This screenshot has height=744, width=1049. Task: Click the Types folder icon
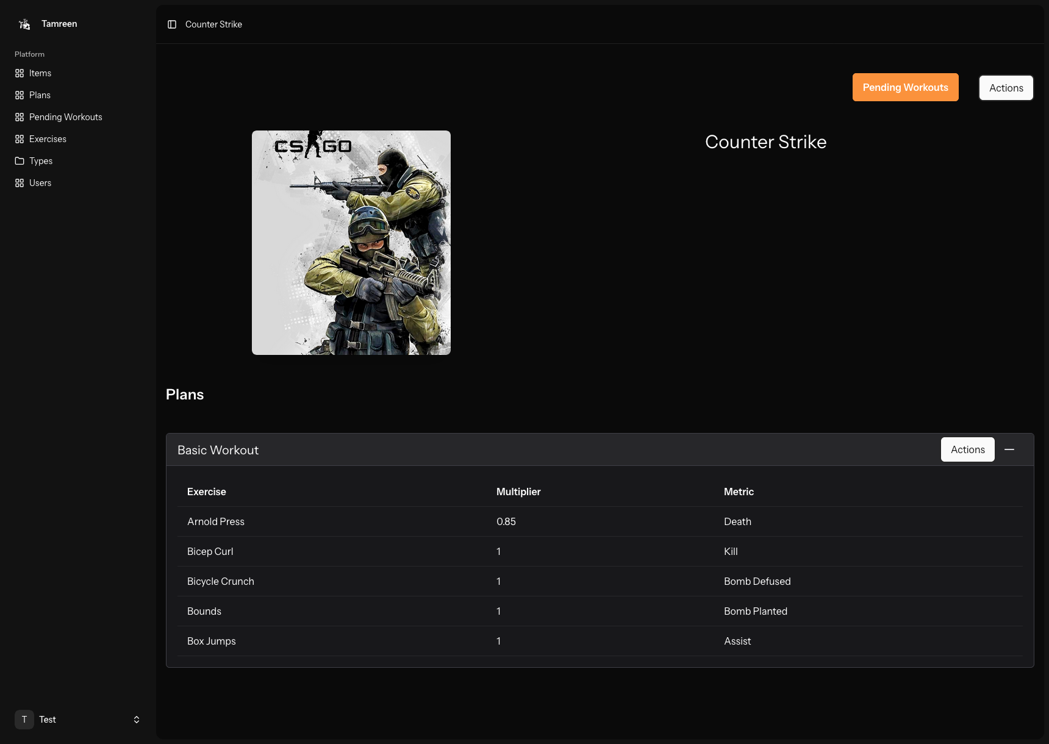click(20, 161)
